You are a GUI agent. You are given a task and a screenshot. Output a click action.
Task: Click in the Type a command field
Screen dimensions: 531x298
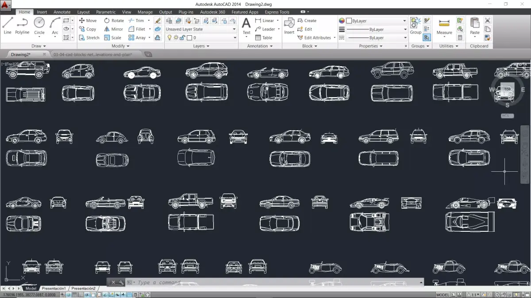[x=274, y=283]
